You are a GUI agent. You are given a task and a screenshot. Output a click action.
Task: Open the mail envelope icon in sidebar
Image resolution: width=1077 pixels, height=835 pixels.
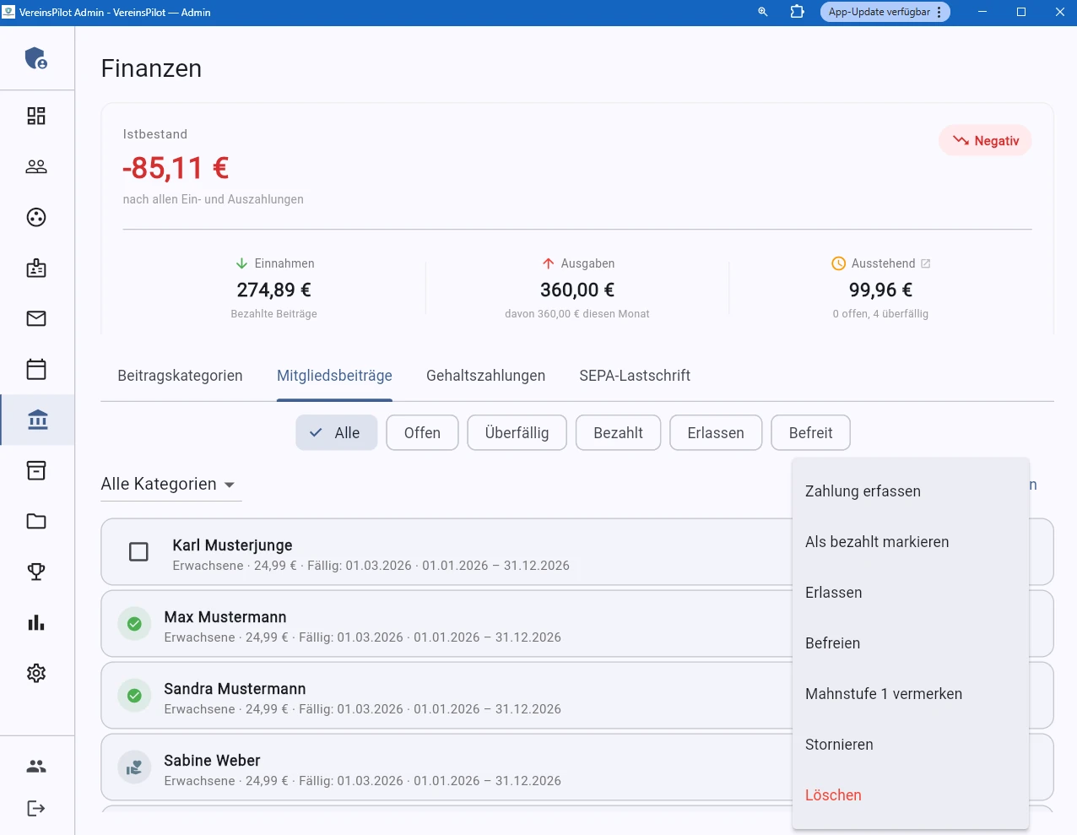[x=36, y=318]
